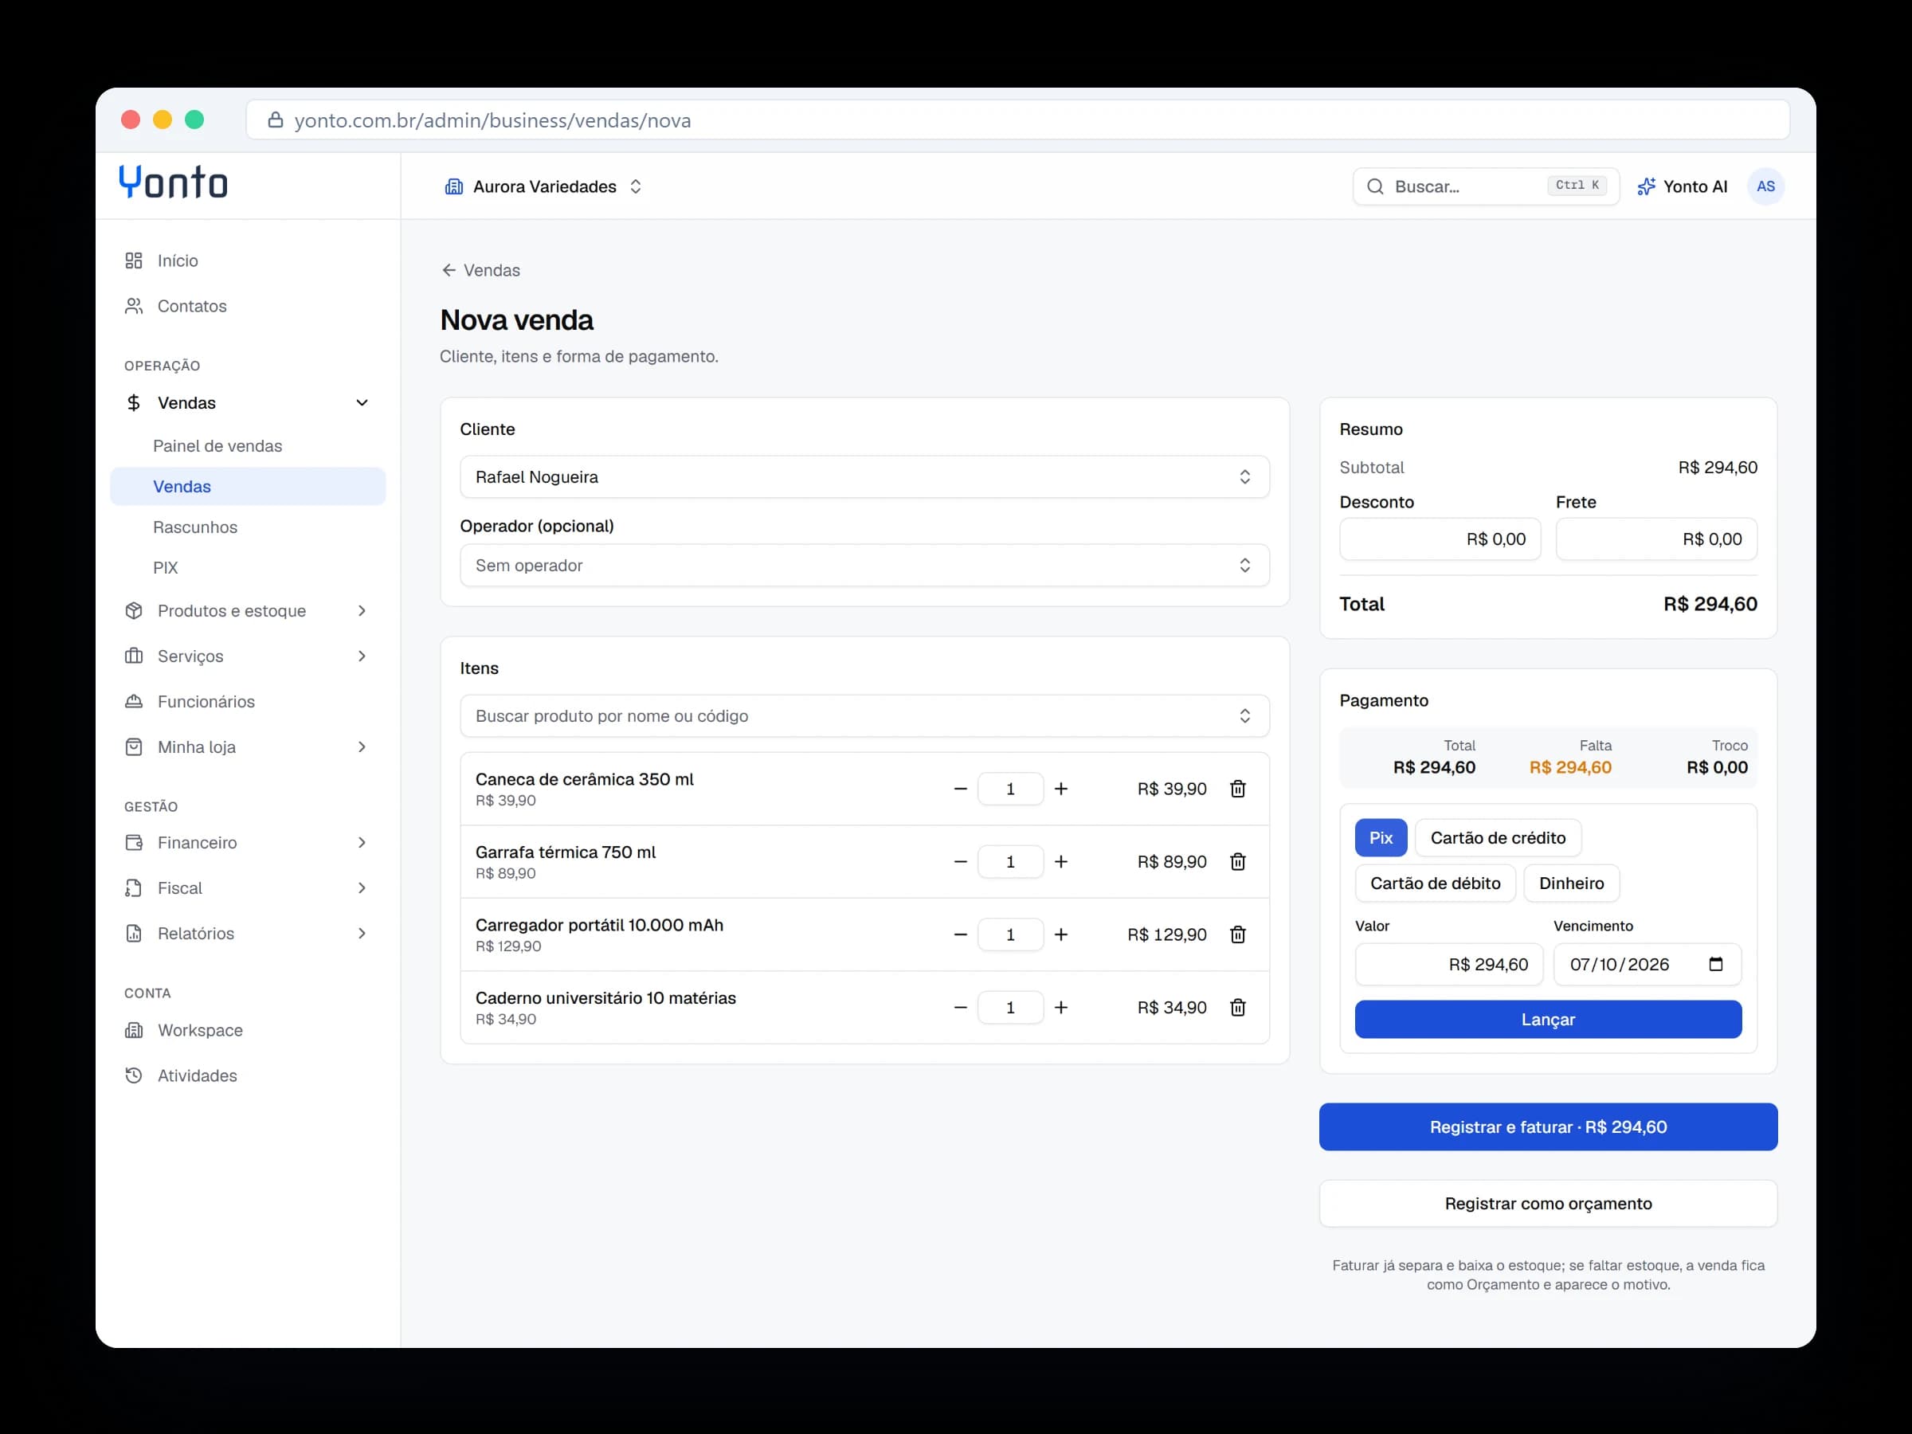Increase Caneca de cerâmica quantity
Viewport: 1912px width, 1434px height.
pos(1060,789)
